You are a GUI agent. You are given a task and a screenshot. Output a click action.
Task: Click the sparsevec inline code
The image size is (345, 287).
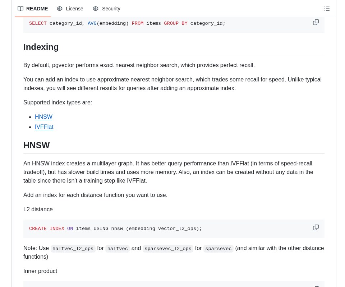pyautogui.click(x=218, y=249)
